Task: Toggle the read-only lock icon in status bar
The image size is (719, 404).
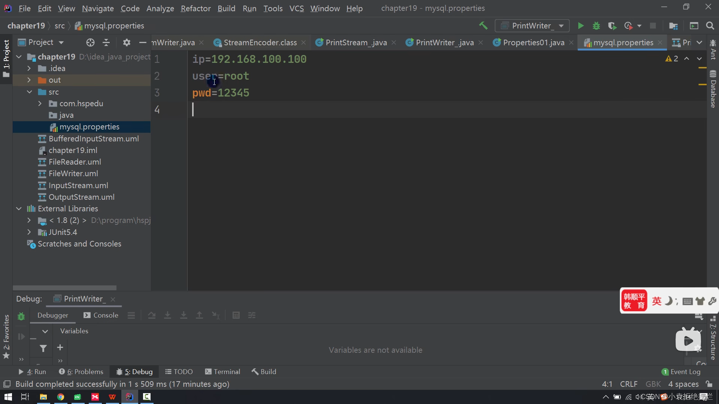Action: click(709, 384)
